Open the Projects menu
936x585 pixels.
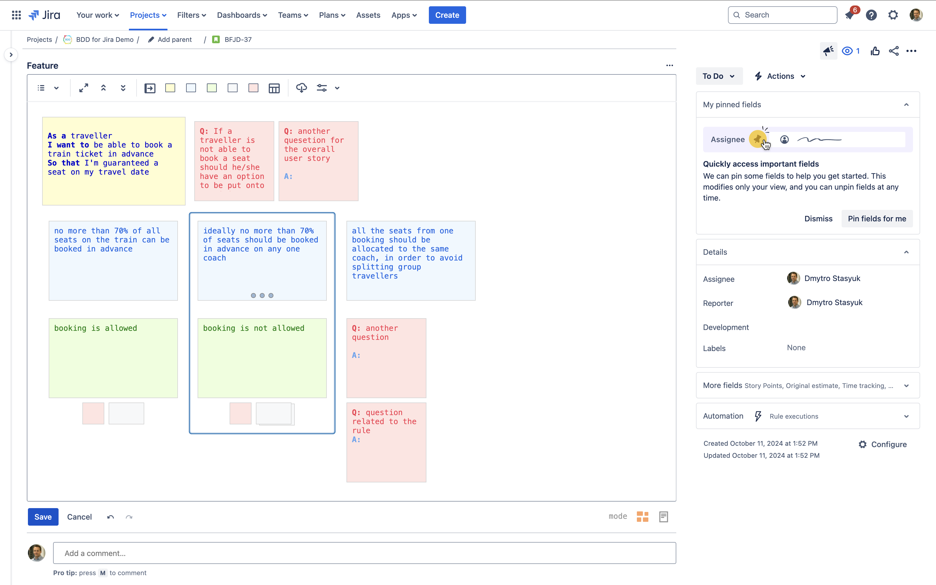[148, 15]
